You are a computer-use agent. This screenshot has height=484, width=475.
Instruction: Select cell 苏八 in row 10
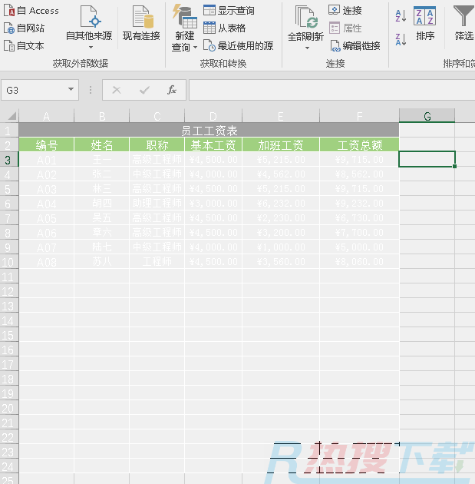click(x=102, y=262)
